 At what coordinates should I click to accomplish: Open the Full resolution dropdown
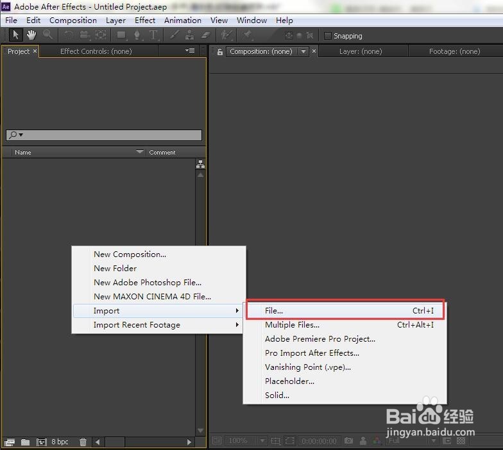[x=434, y=441]
